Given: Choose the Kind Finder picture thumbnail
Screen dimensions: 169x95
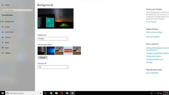Looking at the screenshot, I should (x=68, y=51).
